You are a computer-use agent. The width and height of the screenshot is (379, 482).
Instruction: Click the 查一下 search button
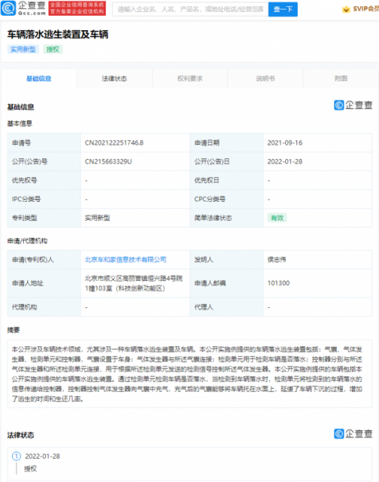click(283, 9)
